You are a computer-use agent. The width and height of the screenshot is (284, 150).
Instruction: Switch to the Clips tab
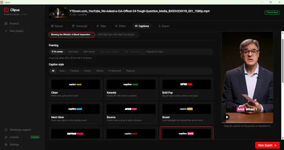click(101, 26)
